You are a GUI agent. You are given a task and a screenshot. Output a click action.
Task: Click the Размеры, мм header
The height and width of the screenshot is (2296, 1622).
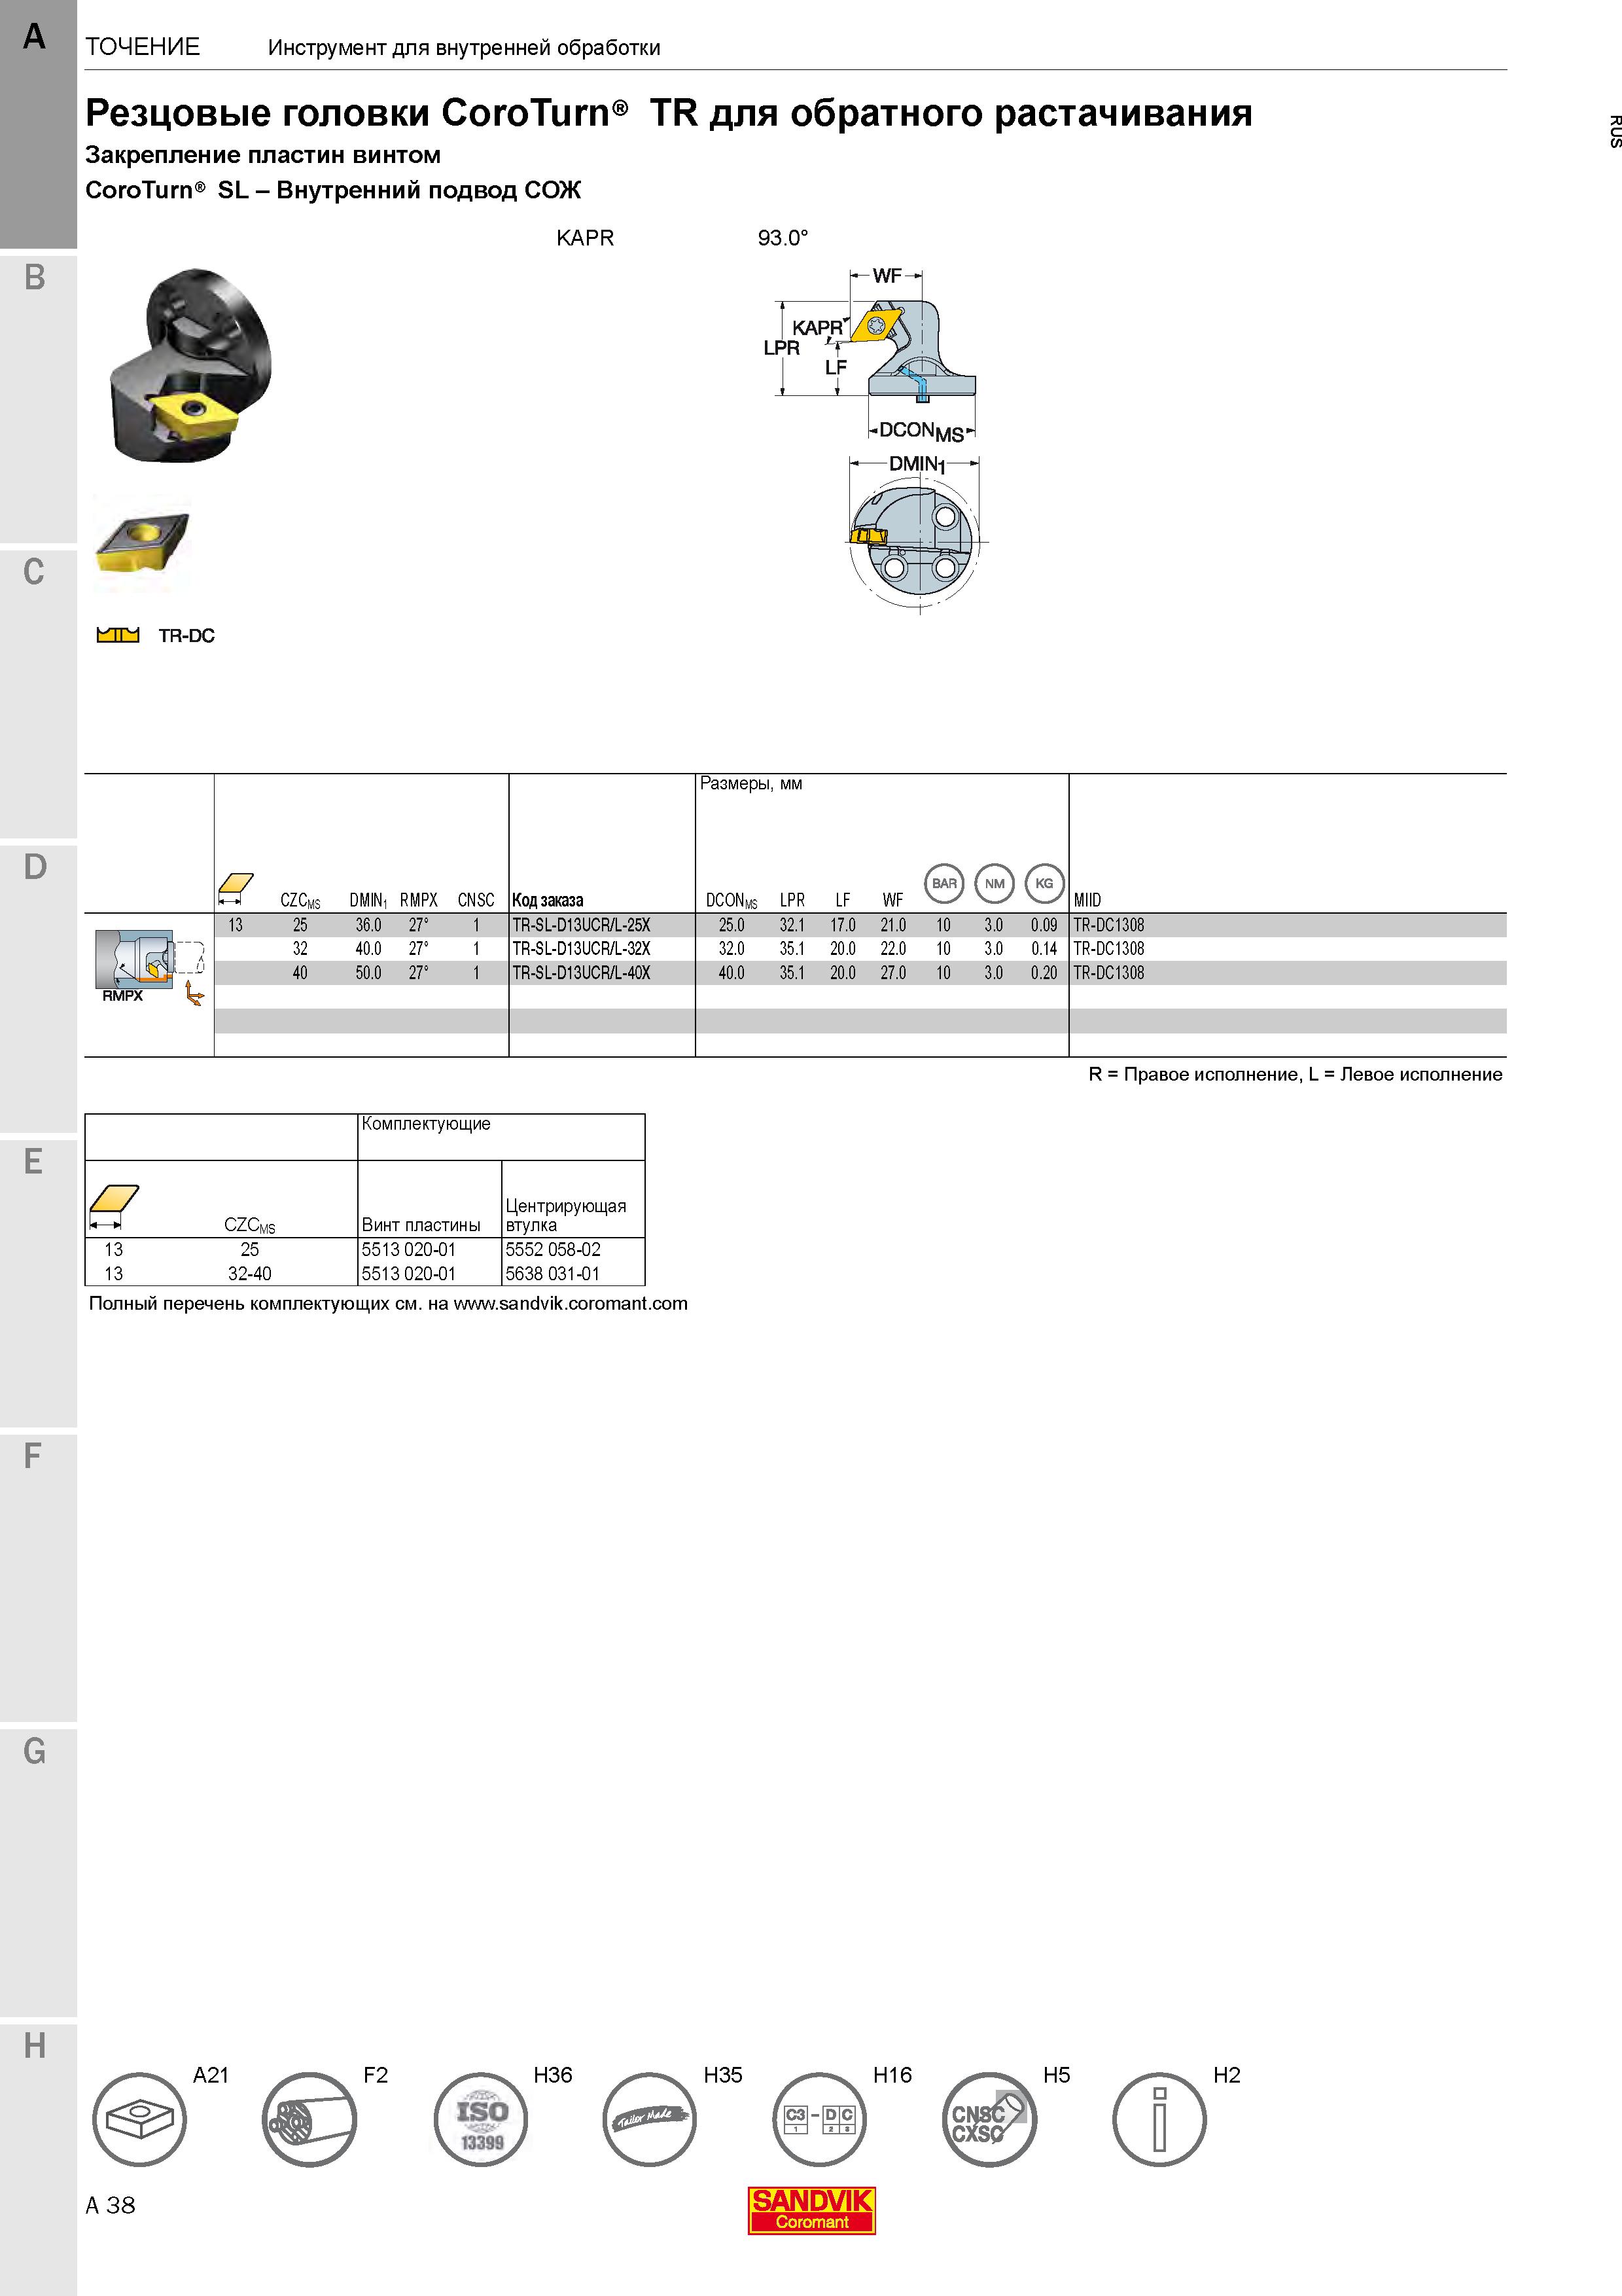tap(750, 784)
